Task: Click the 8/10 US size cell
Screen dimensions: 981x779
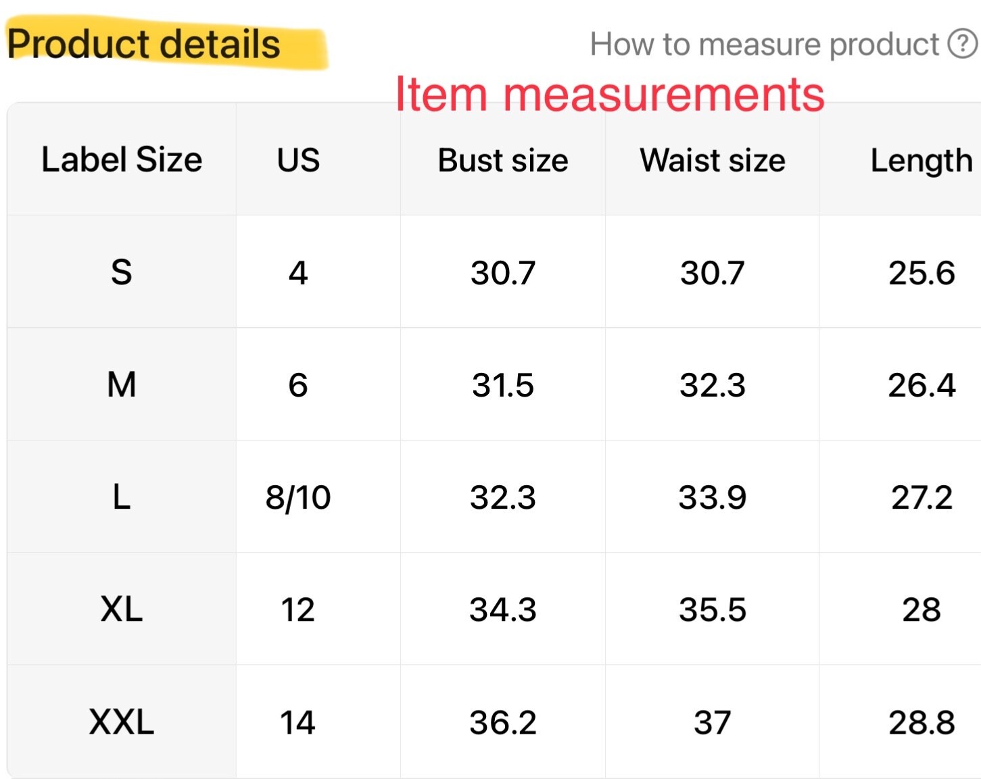Action: (x=298, y=497)
